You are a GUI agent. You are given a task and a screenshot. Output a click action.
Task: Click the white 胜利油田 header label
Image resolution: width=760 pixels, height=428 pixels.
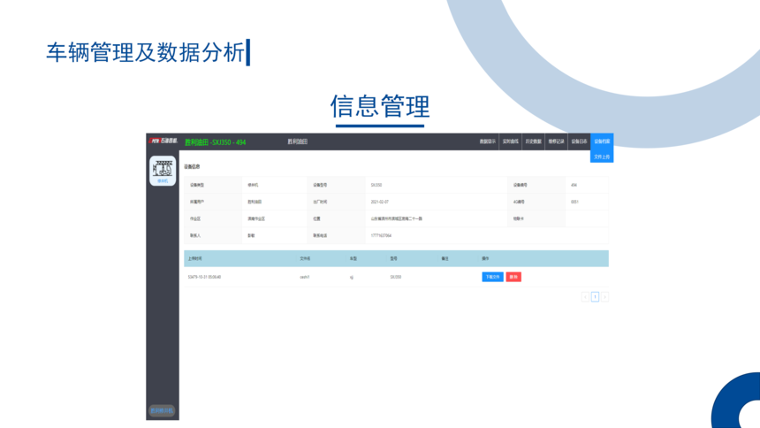(x=297, y=141)
